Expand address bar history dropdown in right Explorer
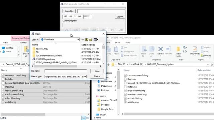 coord(208,64)
